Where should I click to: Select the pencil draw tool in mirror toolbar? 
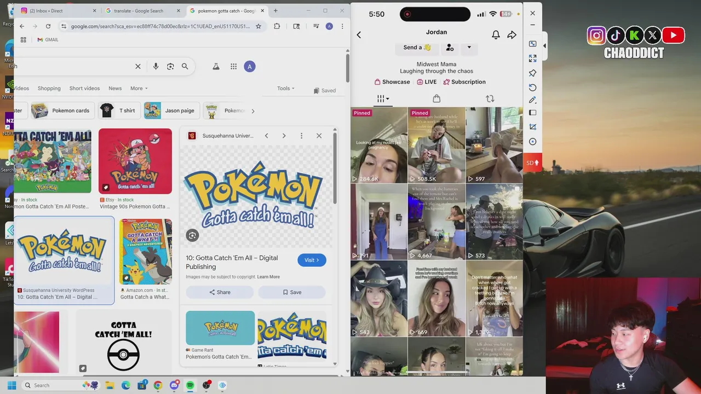[532, 100]
